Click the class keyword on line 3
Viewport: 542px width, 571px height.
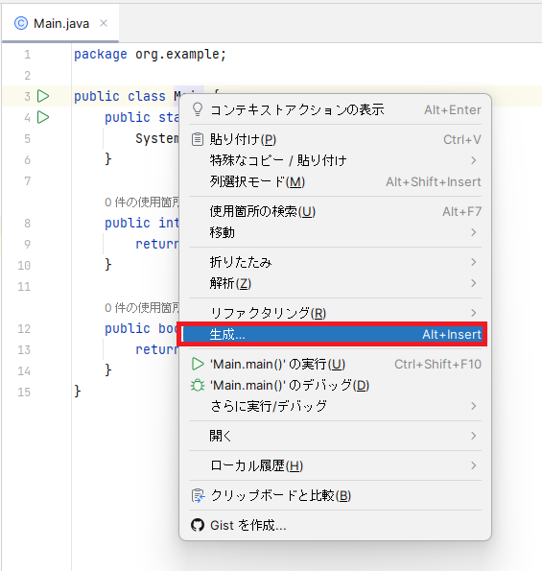[x=147, y=97]
